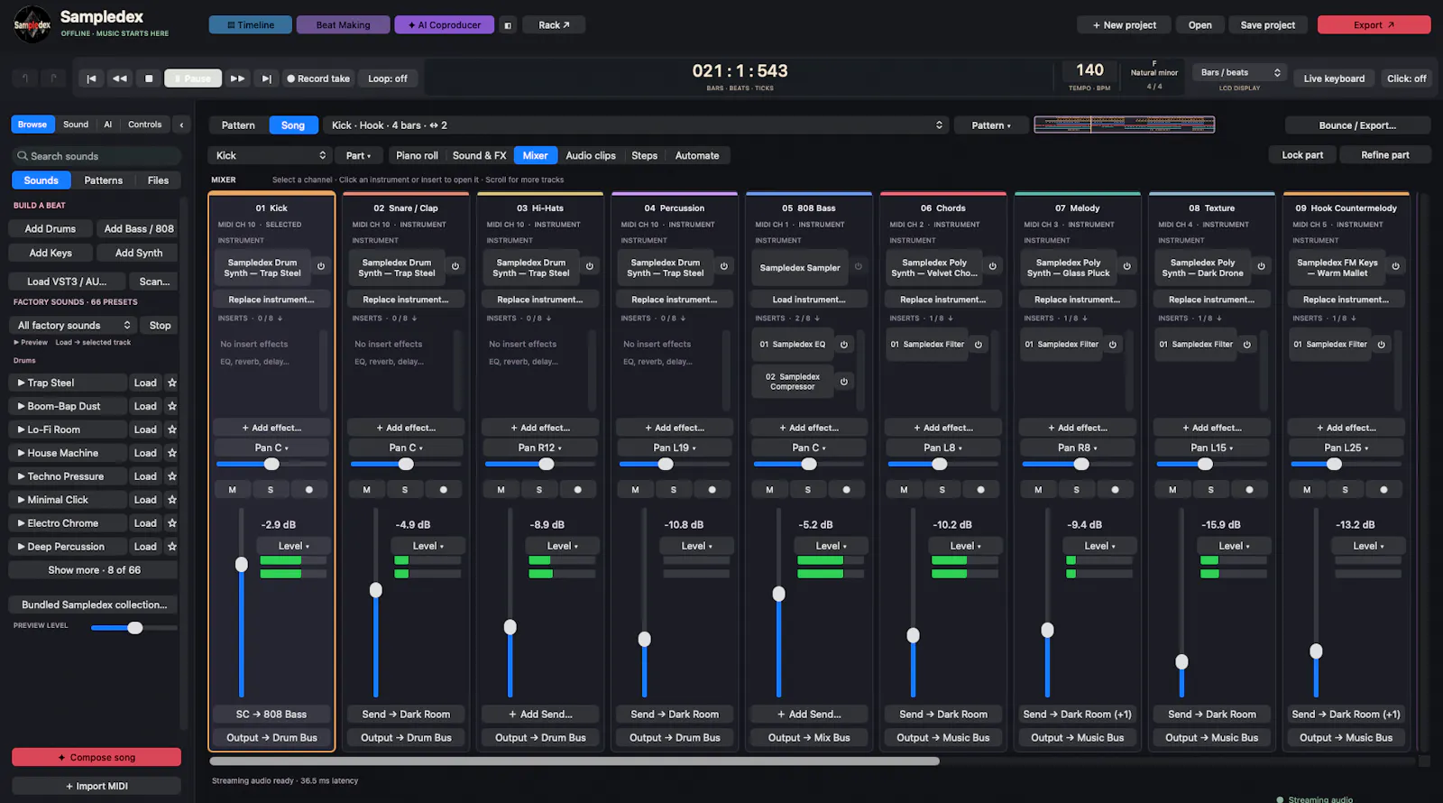Click Replace instrument on Melody channel
The width and height of the screenshot is (1443, 803).
point(1077,300)
